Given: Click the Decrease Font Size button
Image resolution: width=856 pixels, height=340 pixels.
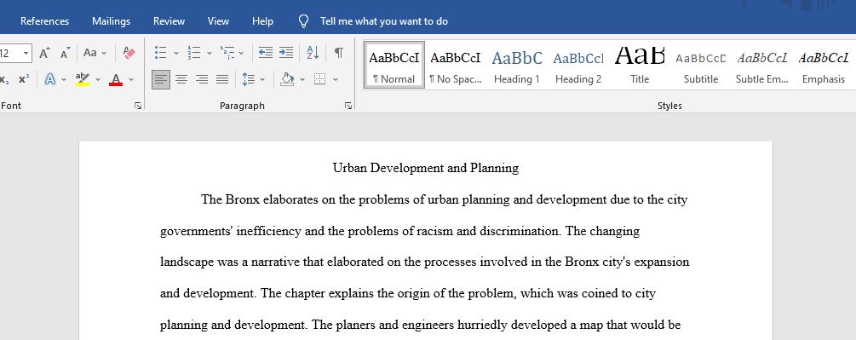Looking at the screenshot, I should tap(65, 53).
